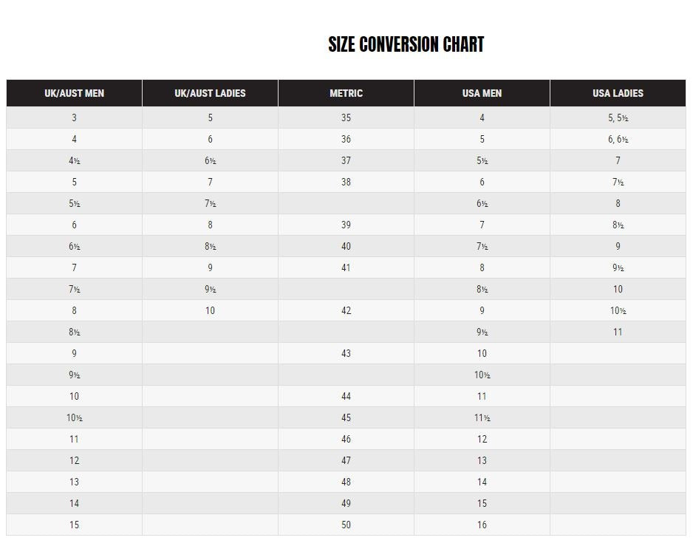Select the METRIC column header
This screenshot has width=693, height=546.
346,93
